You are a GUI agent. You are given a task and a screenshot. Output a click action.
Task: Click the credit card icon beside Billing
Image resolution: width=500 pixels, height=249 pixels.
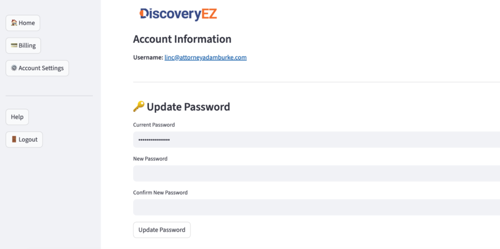pos(14,45)
